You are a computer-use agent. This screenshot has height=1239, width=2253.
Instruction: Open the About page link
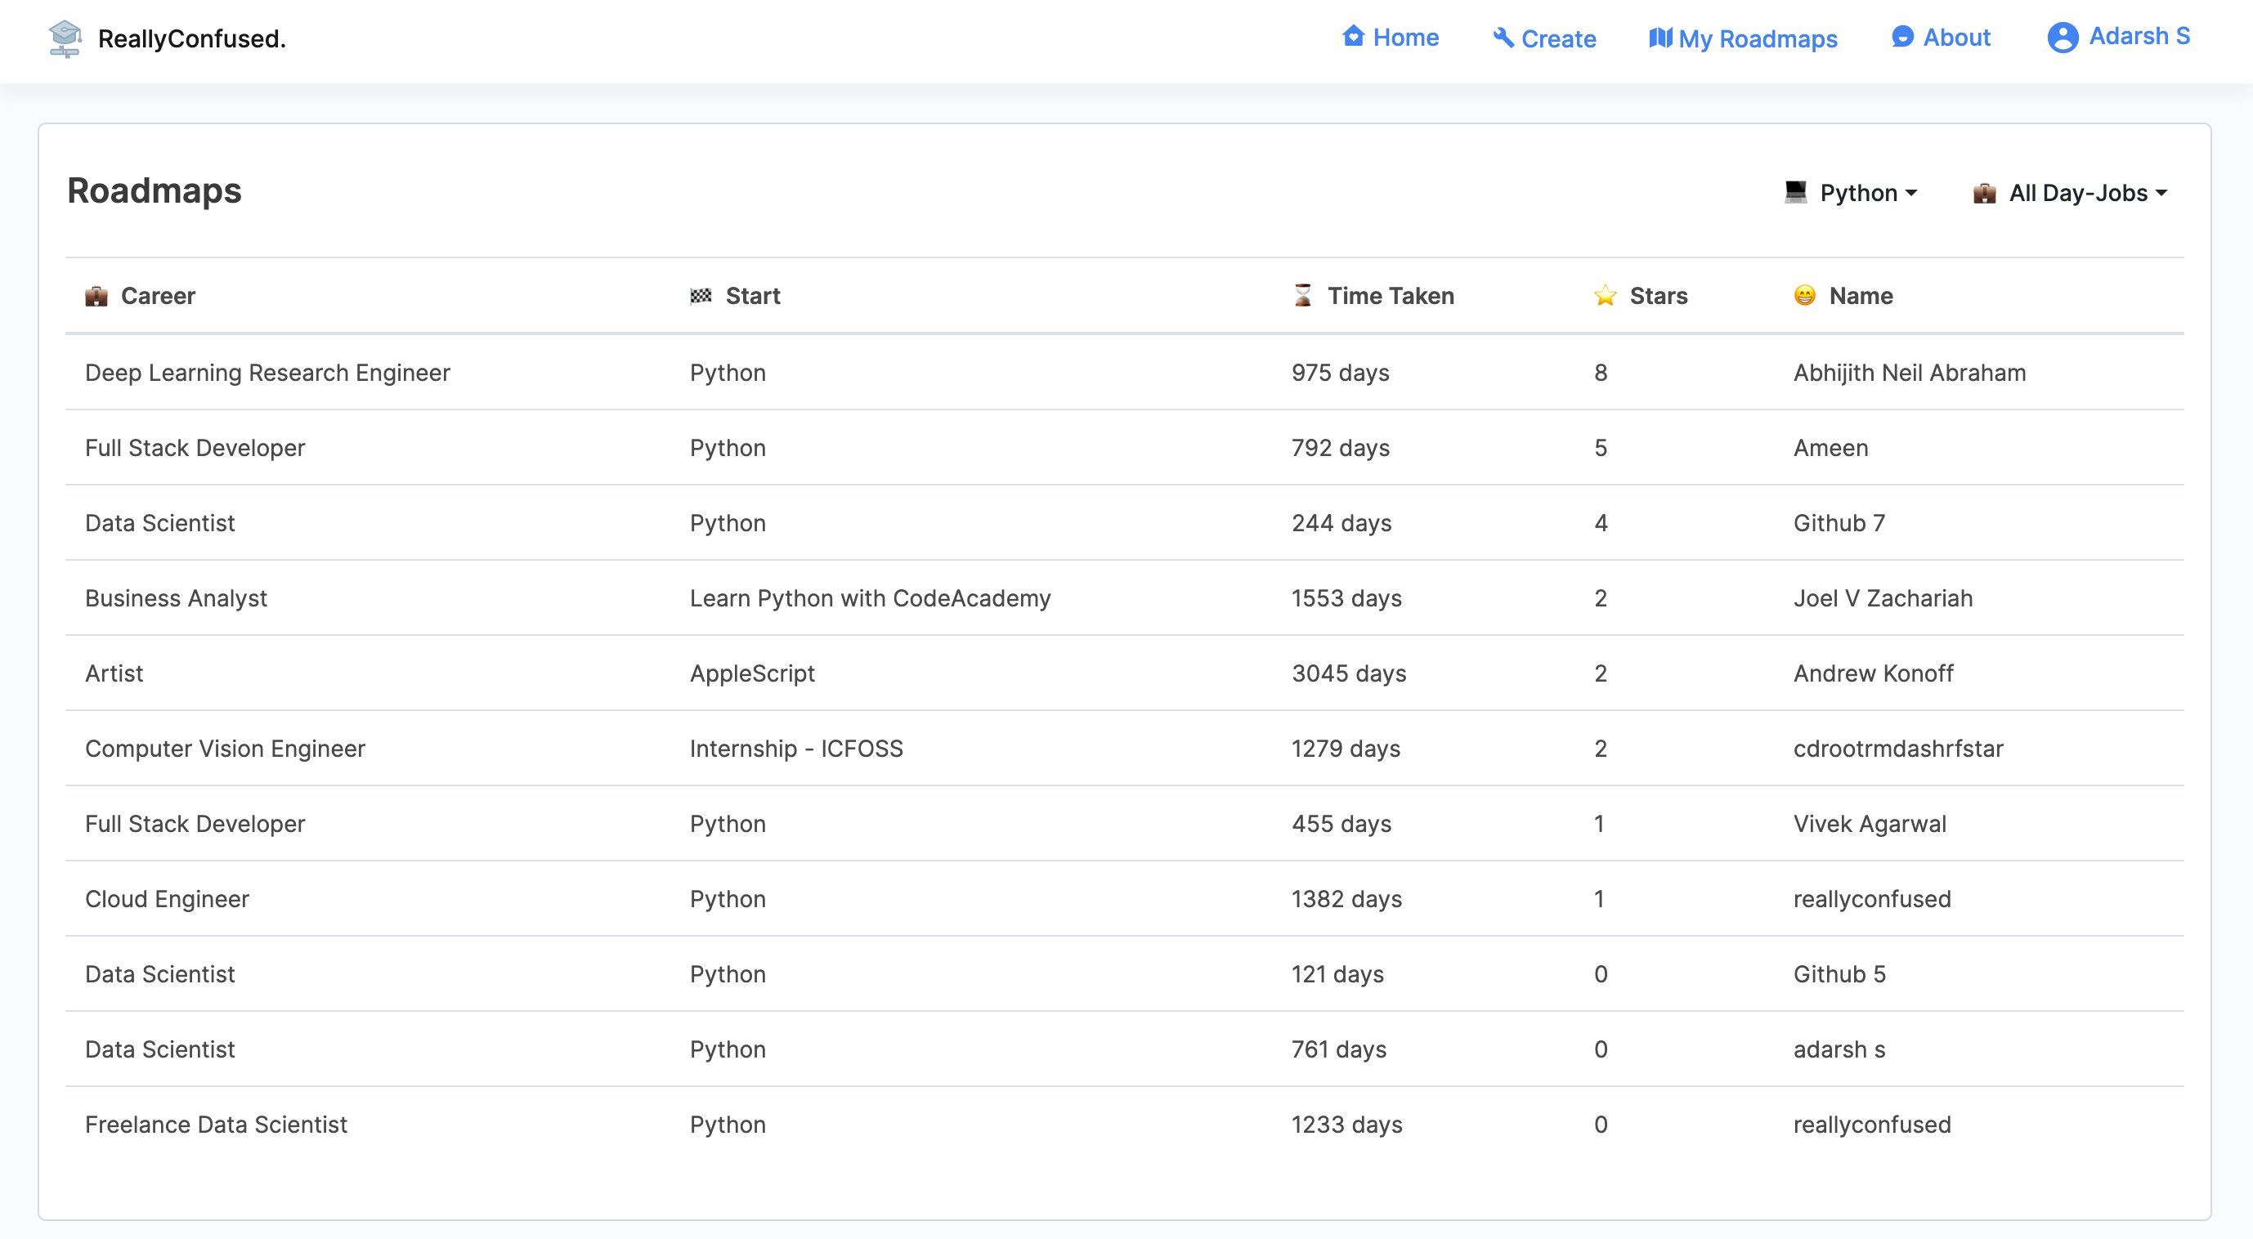click(x=1955, y=38)
